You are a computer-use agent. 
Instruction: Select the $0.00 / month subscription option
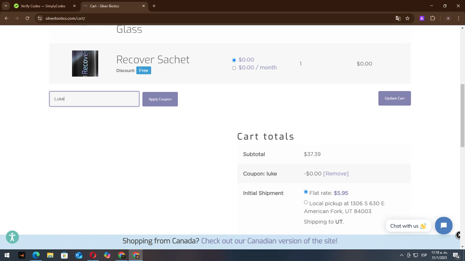tap(234, 68)
